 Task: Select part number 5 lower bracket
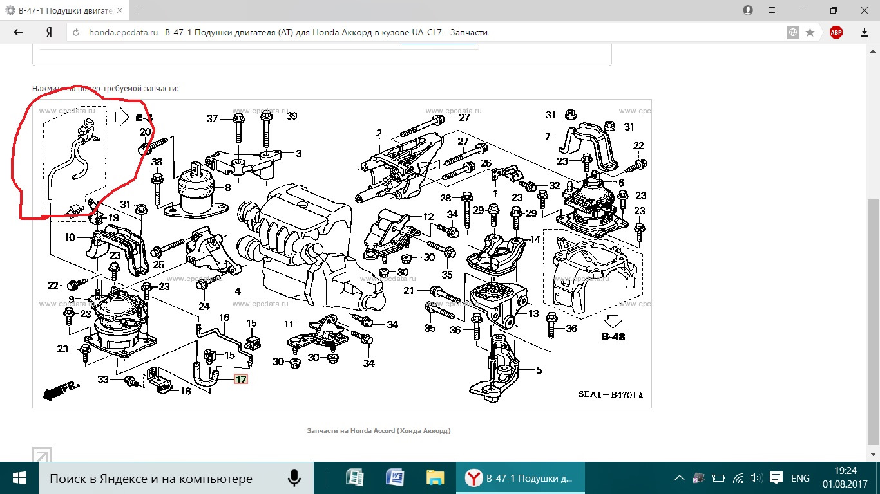point(539,370)
